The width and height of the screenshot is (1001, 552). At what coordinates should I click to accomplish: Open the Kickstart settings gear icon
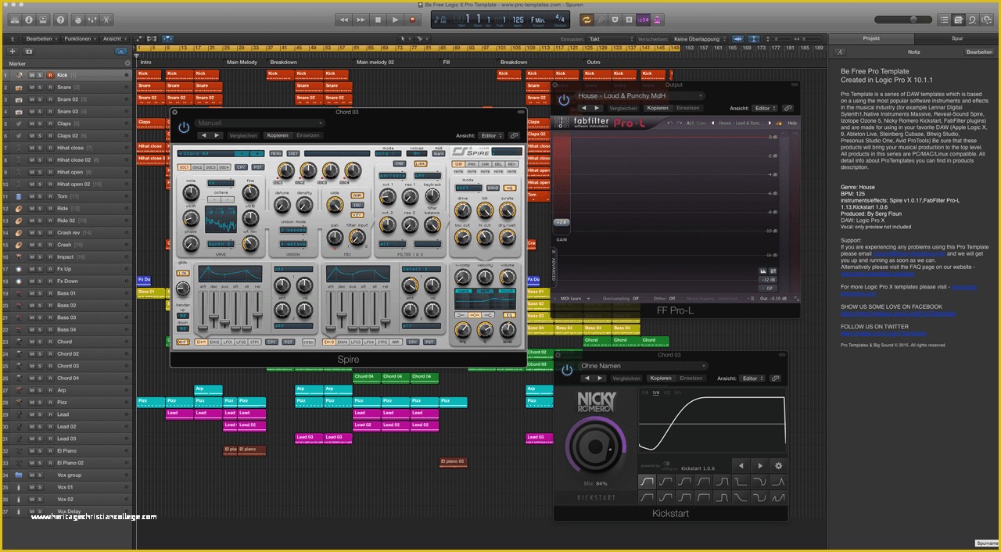[x=778, y=465]
